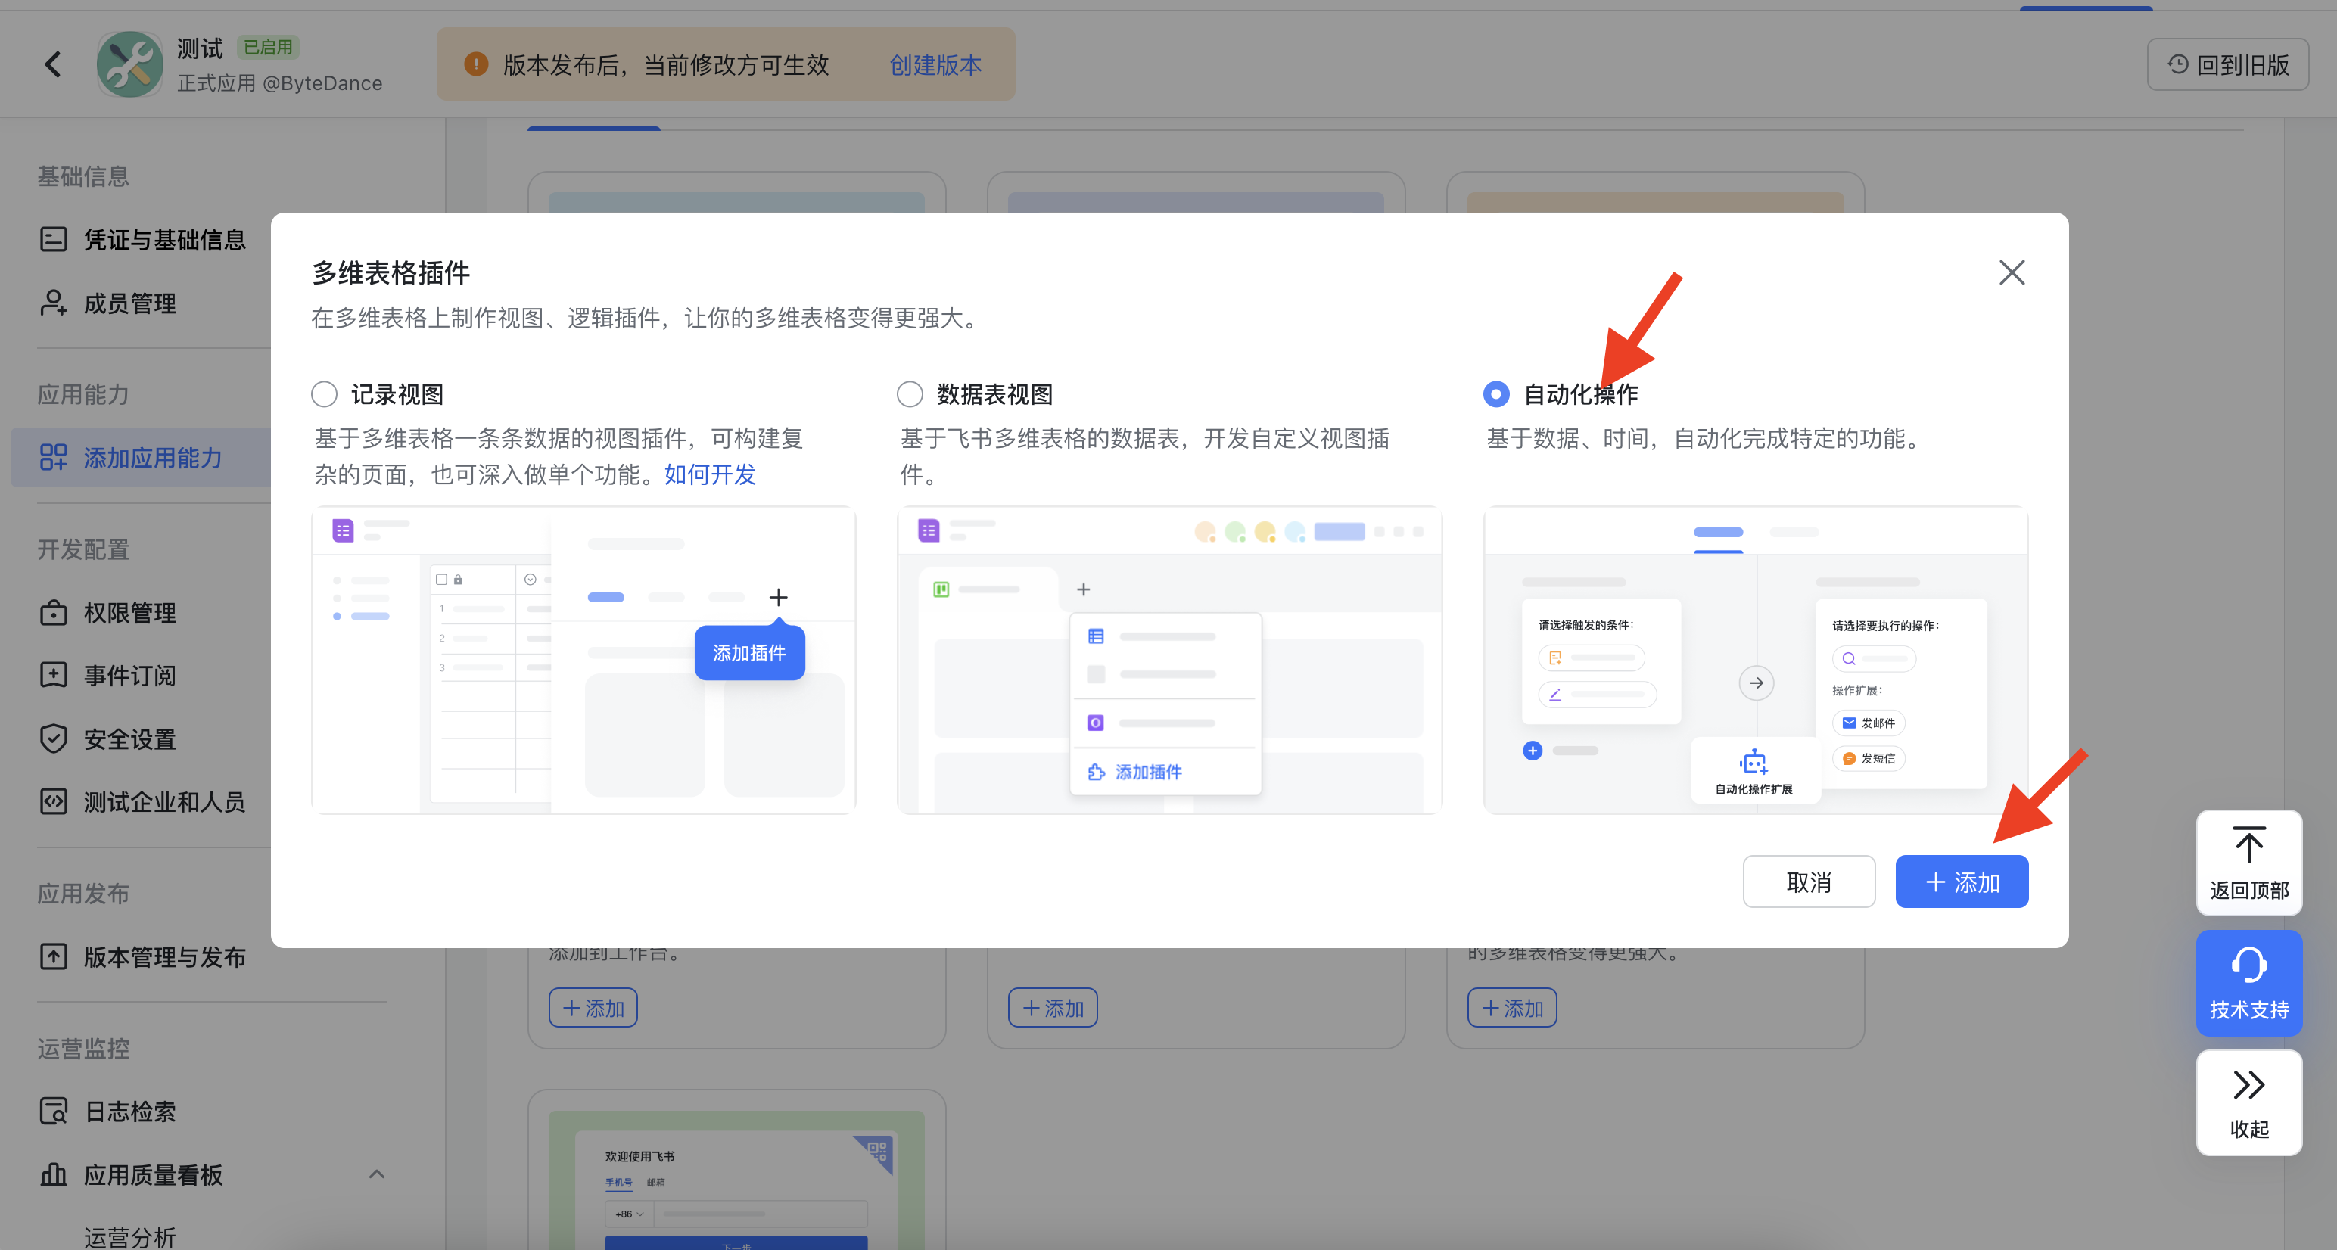Viewport: 2337px width, 1250px height.
Task: Click the 日志检索 log search icon
Action: [54, 1110]
